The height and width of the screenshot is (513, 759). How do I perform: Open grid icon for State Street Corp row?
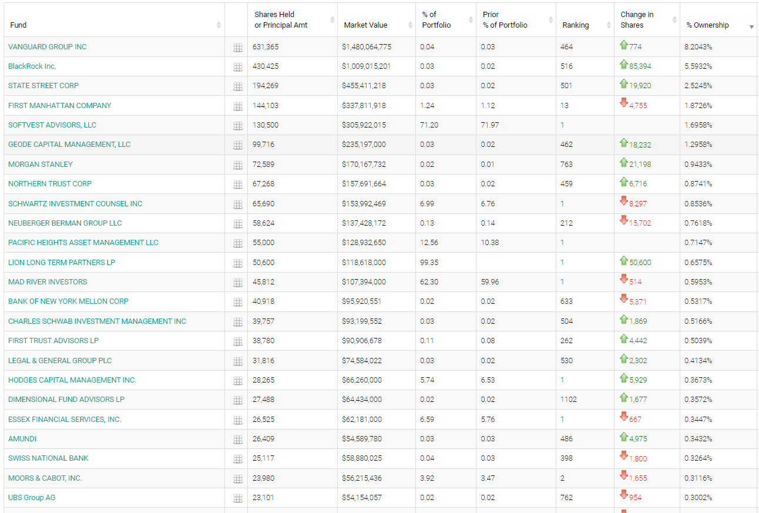point(238,86)
